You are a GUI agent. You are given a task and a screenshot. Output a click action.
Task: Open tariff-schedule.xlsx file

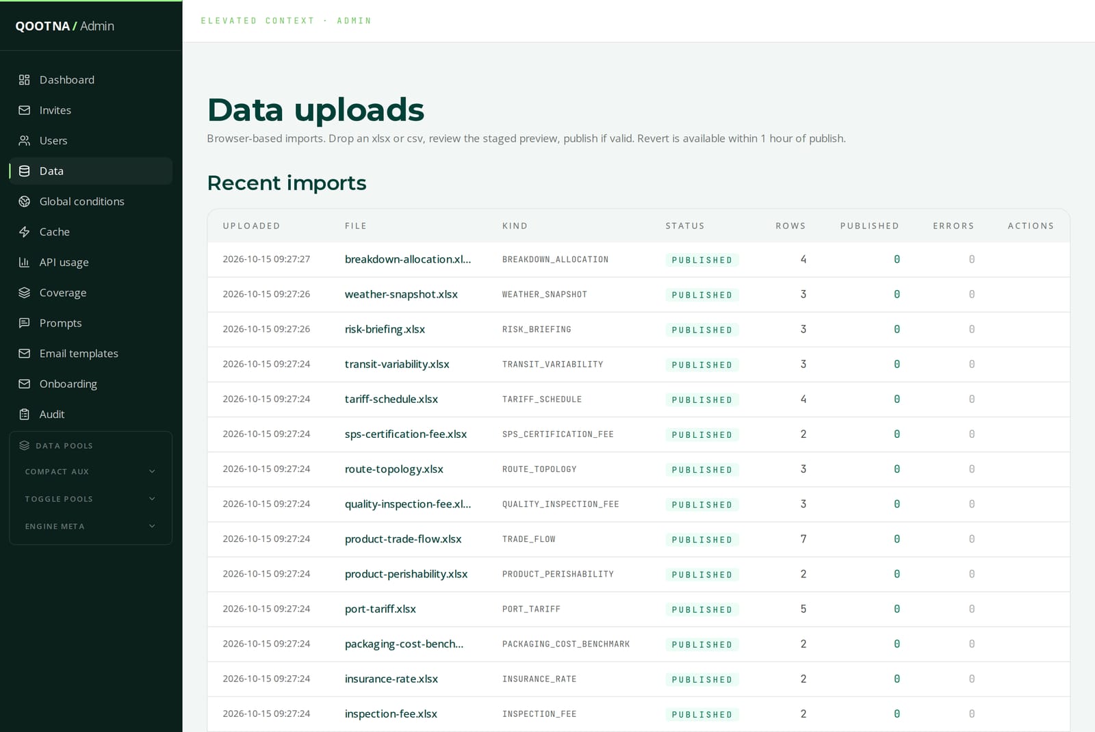pos(391,399)
